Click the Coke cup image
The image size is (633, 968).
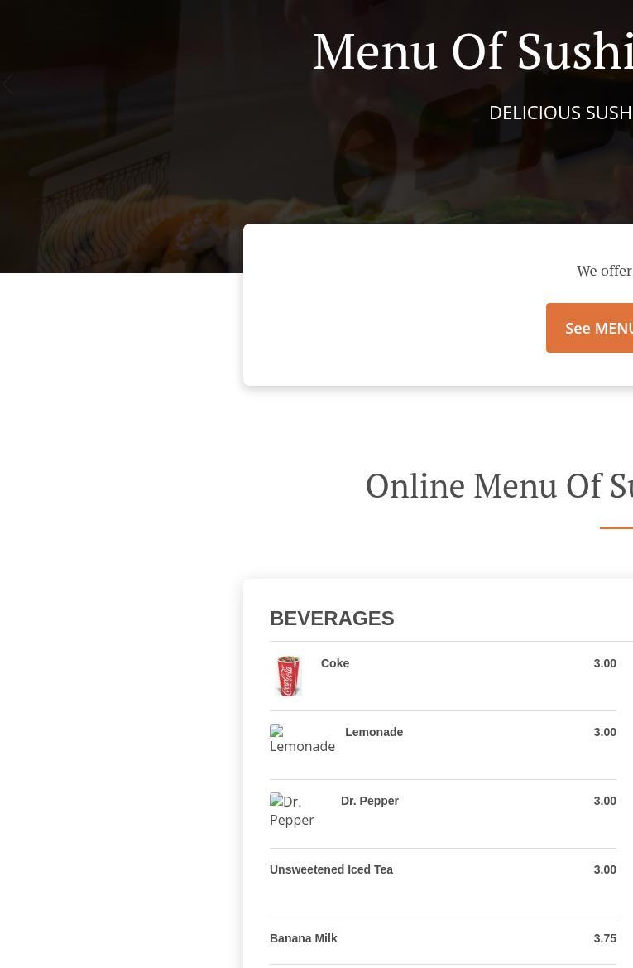[x=288, y=676]
